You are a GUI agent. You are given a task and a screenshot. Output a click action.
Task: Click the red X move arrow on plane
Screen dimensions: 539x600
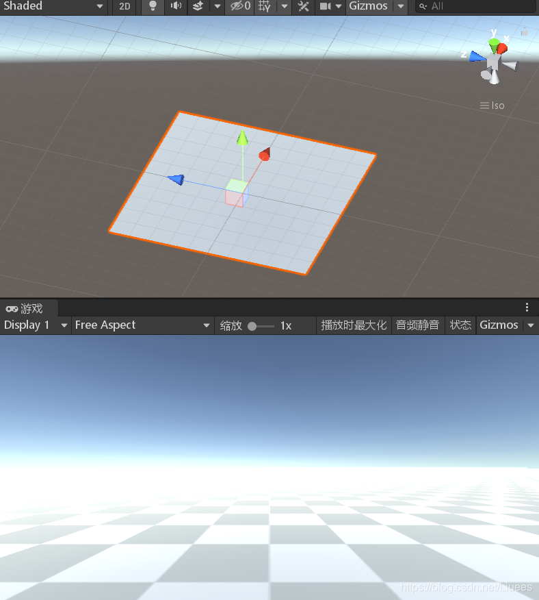coord(265,154)
